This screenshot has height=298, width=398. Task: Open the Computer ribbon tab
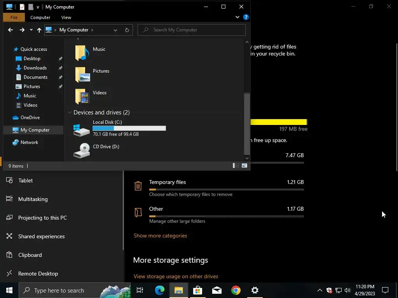tap(40, 17)
